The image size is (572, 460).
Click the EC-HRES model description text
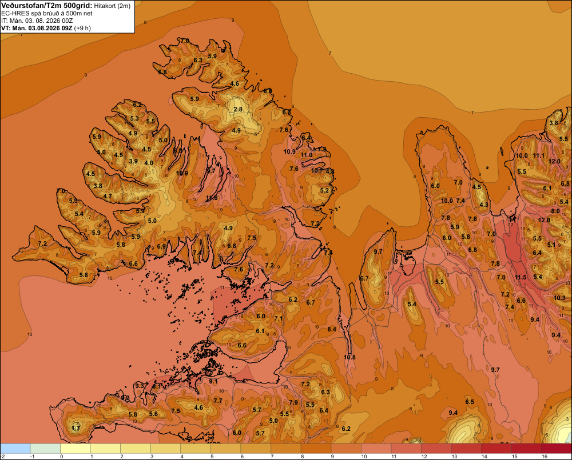(x=47, y=14)
